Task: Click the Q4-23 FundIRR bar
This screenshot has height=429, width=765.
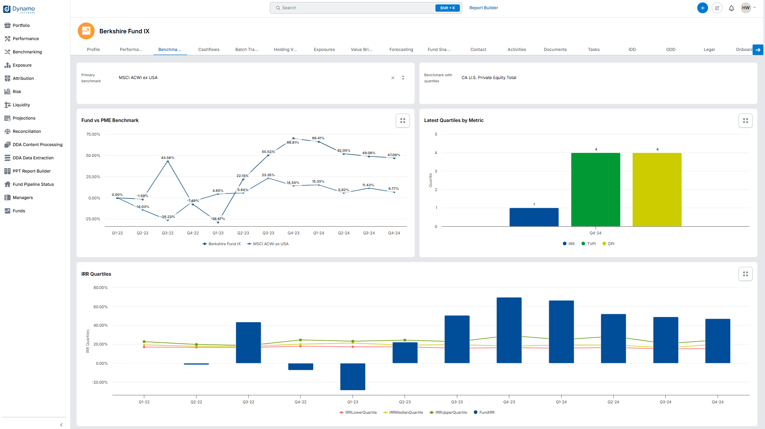Action: (509, 330)
